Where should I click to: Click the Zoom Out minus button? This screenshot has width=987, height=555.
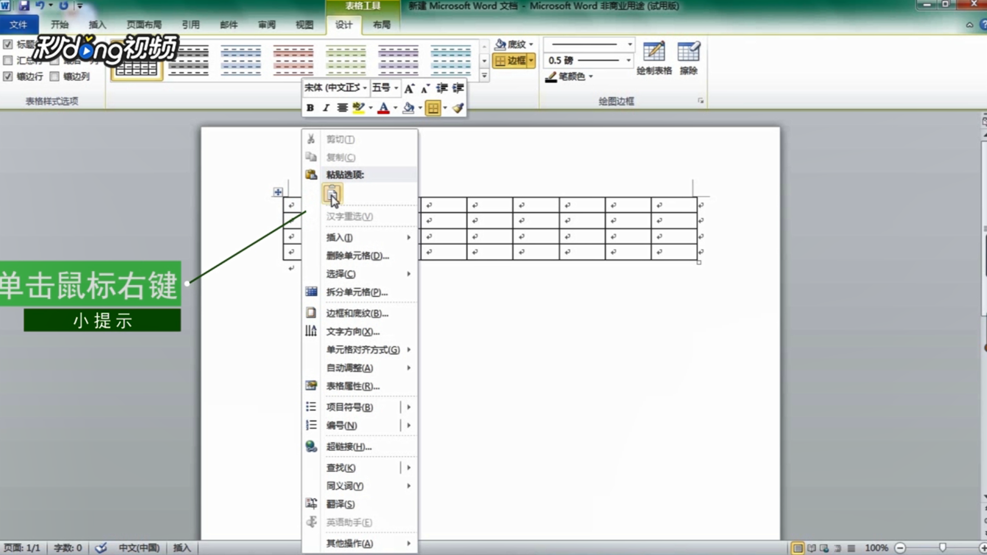(x=900, y=548)
